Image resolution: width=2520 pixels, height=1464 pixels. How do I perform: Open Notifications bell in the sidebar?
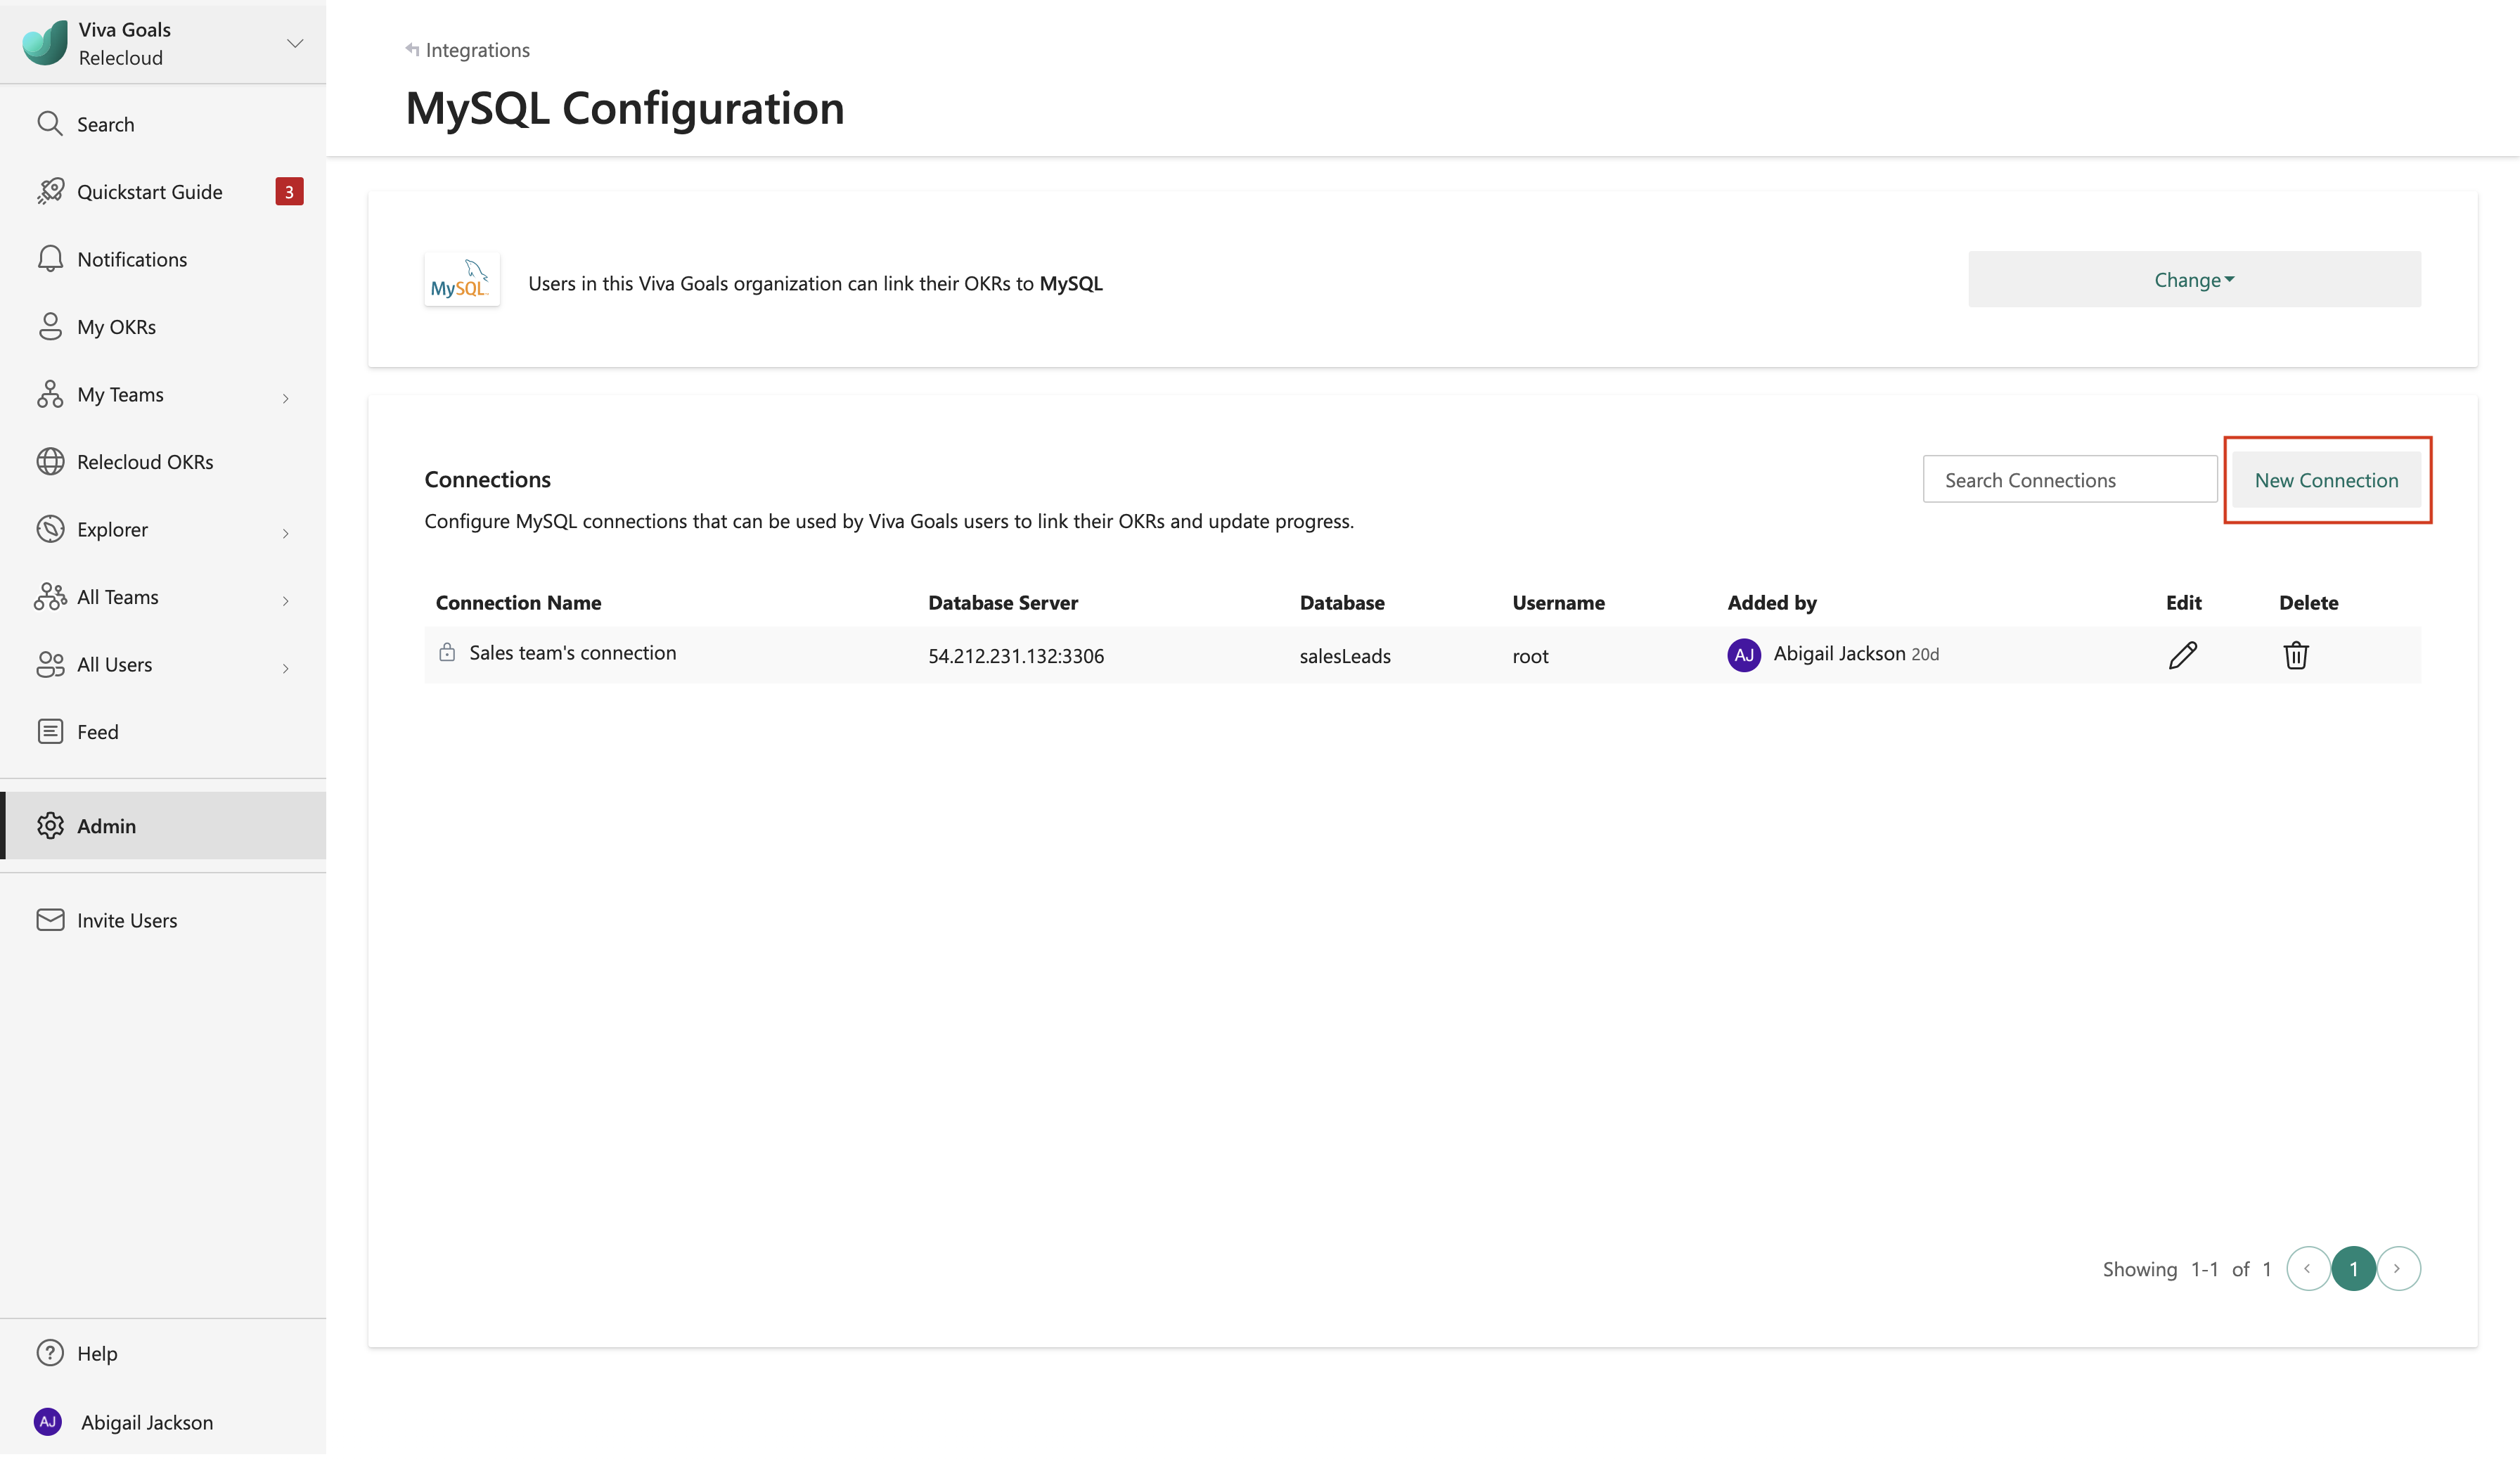click(x=50, y=259)
